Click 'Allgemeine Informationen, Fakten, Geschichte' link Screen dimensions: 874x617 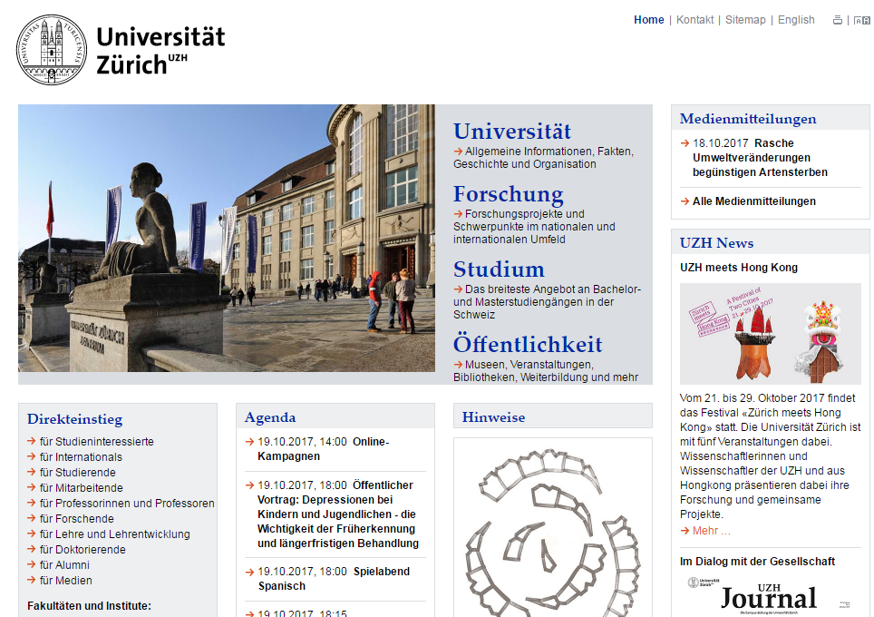543,158
